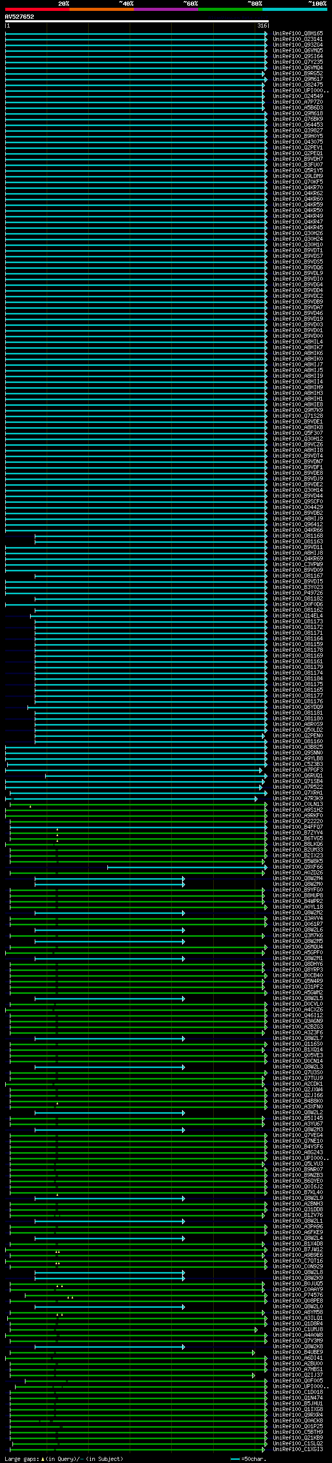This screenshot has height=1463, width=332.
Task: Click hit label UniRef100_C5Z3B3
Action: pos(298,764)
